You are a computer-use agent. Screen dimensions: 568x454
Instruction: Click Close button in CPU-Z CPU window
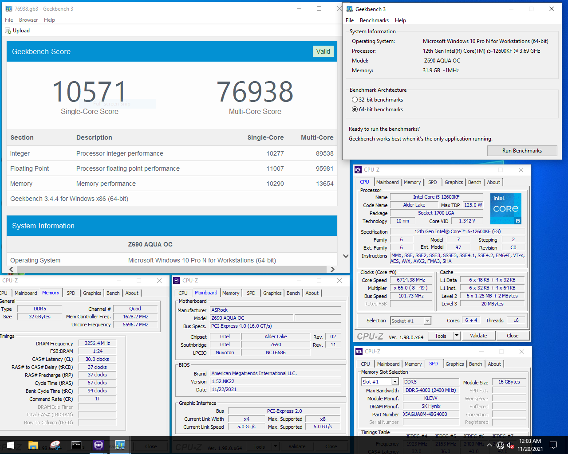pyautogui.click(x=513, y=336)
